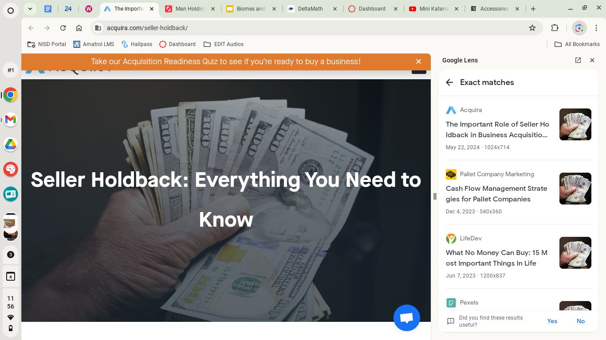Switch to the DeltaMath tab
606x340 pixels.
310,9
